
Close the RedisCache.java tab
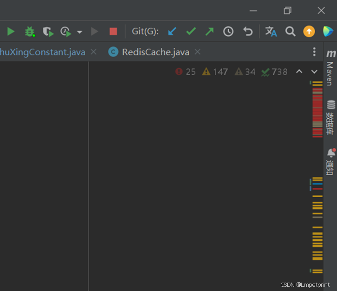click(x=198, y=52)
